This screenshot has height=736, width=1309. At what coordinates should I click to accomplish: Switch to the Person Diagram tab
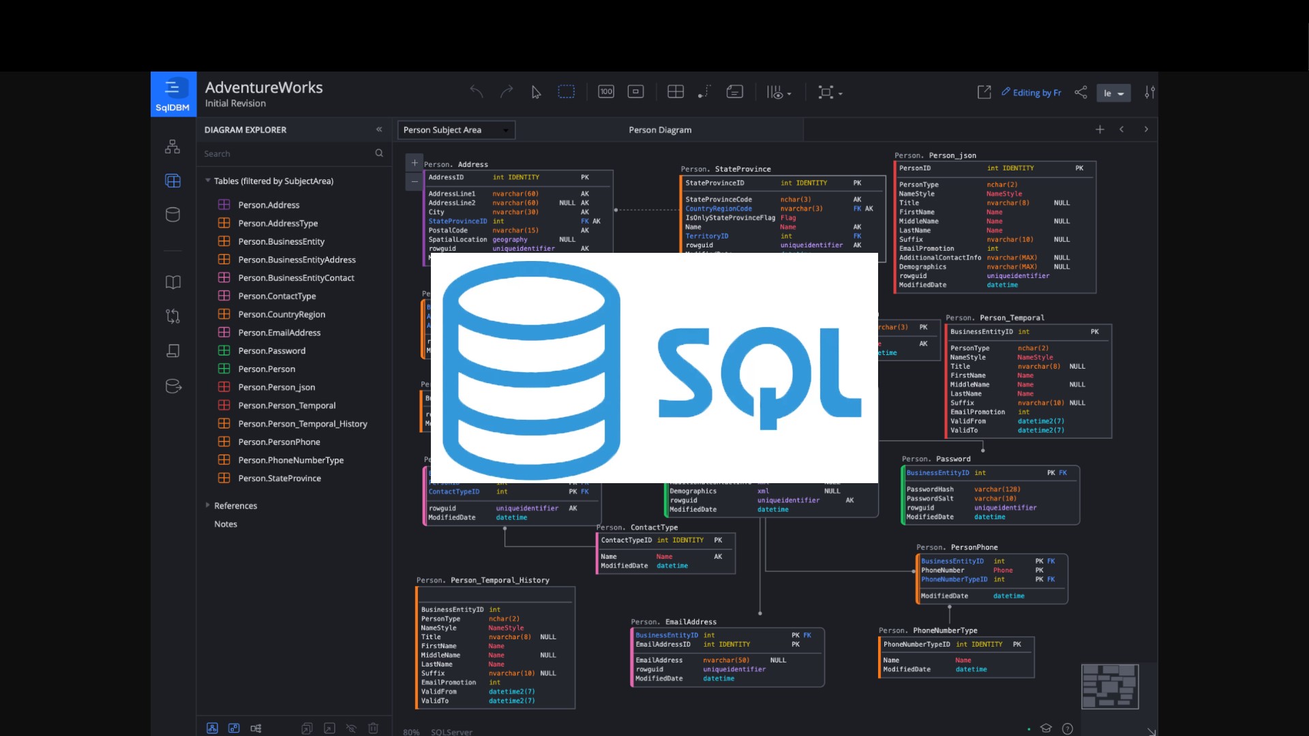660,130
